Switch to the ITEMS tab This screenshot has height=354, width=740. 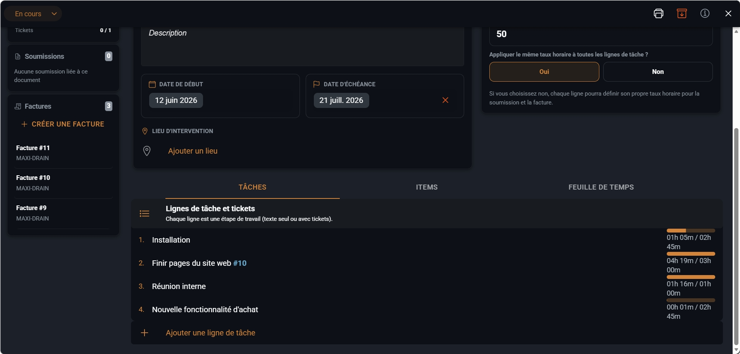pyautogui.click(x=427, y=187)
